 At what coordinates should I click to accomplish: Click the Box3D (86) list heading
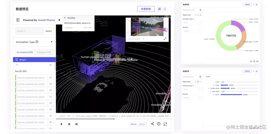click(x=21, y=71)
